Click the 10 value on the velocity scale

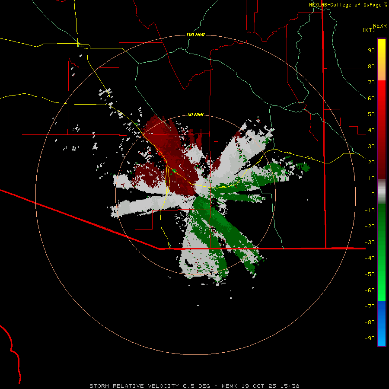pos(371,179)
